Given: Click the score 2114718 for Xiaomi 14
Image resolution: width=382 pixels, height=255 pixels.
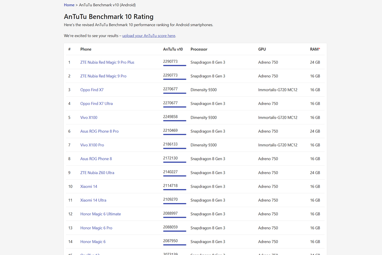Looking at the screenshot, I should pyautogui.click(x=170, y=186).
